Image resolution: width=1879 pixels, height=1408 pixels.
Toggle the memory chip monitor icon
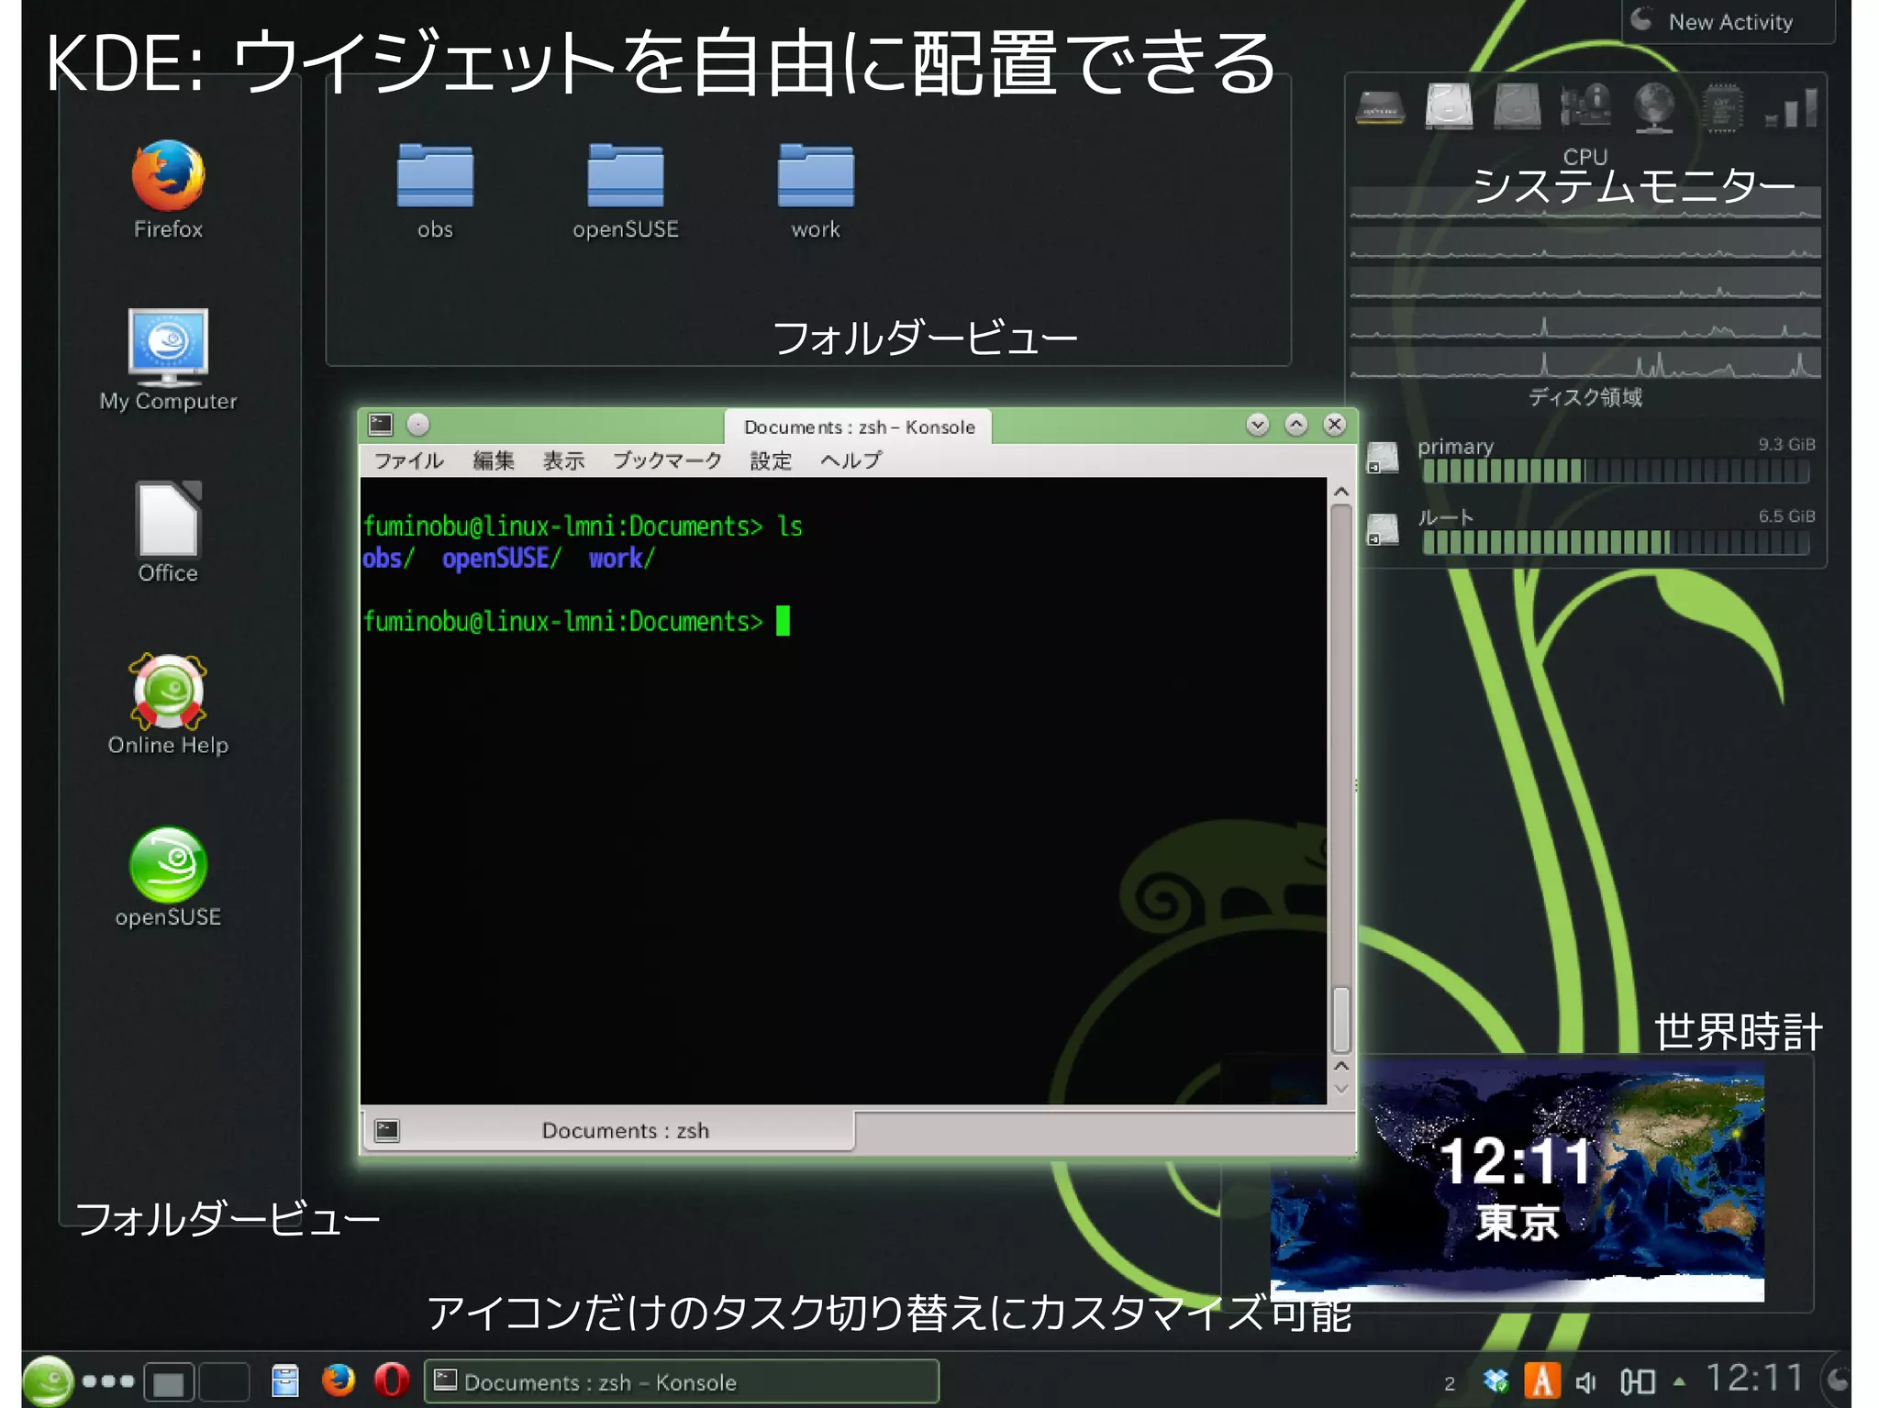click(1722, 107)
